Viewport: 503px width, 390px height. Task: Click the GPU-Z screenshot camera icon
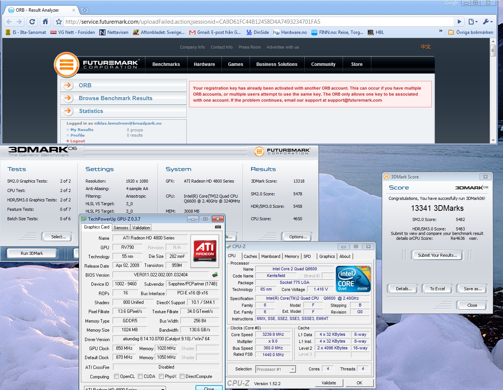point(218,227)
